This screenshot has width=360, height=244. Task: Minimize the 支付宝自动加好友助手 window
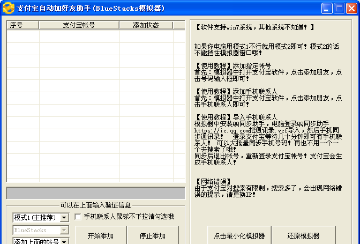tap(327, 9)
